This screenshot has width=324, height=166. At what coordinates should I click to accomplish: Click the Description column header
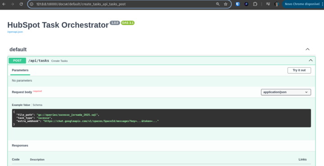(37, 160)
